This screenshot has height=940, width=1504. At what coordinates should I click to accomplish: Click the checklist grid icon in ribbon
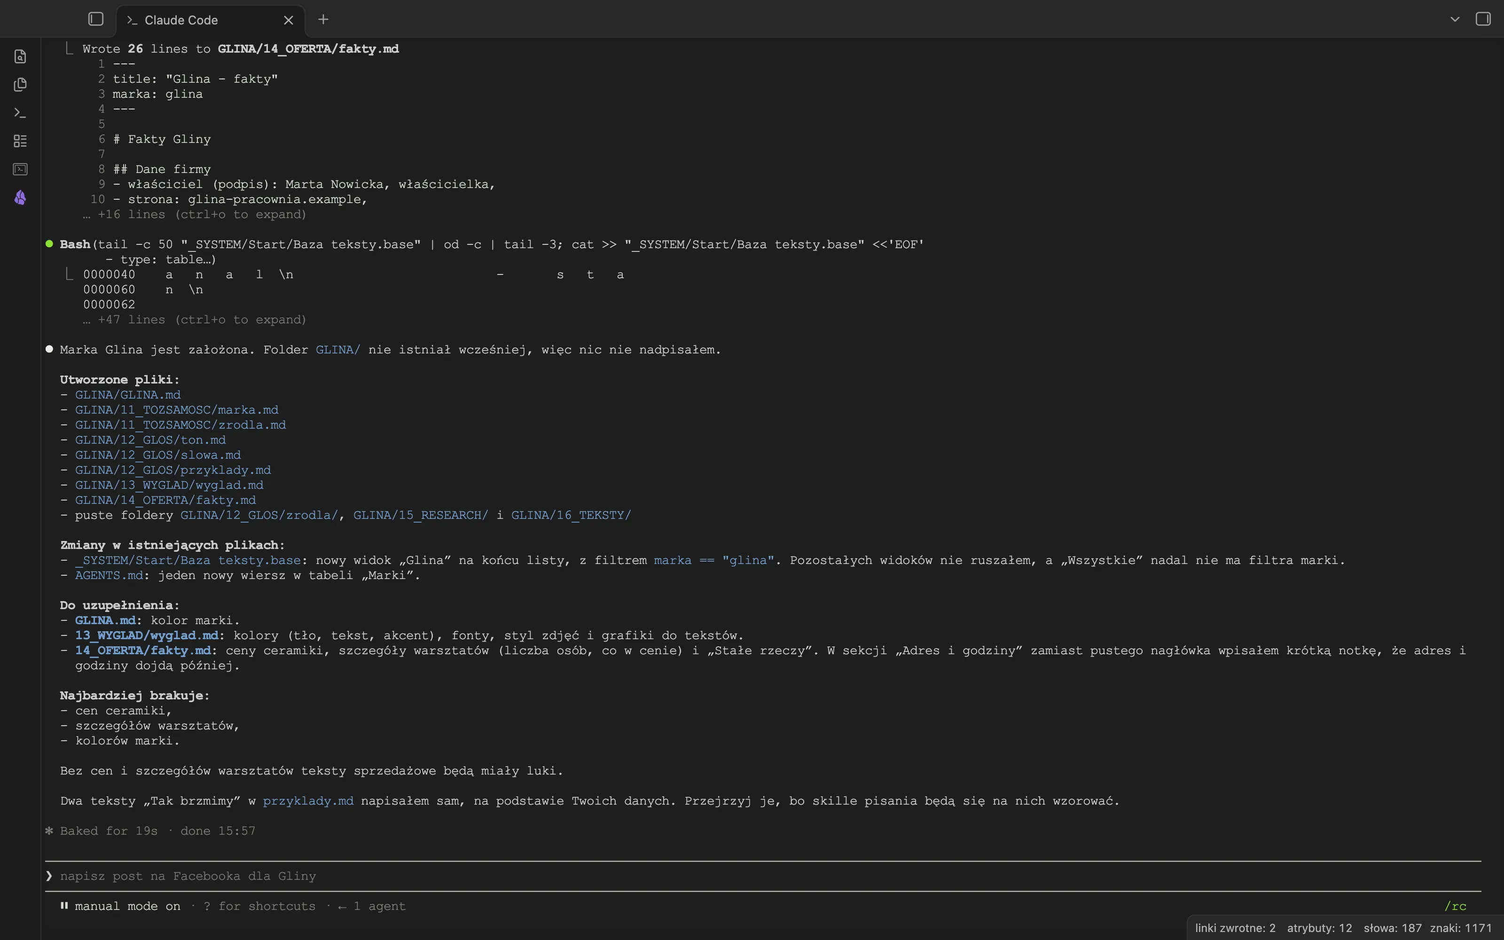tap(20, 141)
